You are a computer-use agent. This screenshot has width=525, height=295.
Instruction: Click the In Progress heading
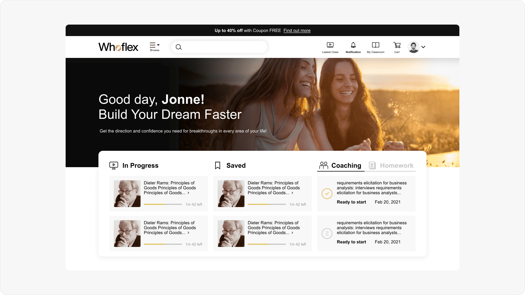[141, 166]
